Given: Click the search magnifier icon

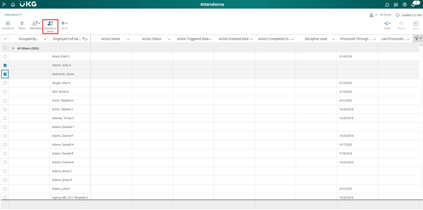Looking at the screenshot, I should pos(387,5).
